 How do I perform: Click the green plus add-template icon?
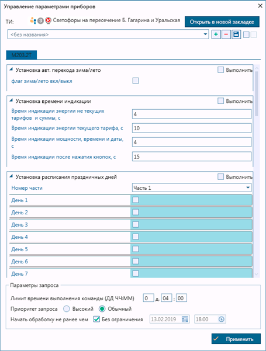[216, 34]
